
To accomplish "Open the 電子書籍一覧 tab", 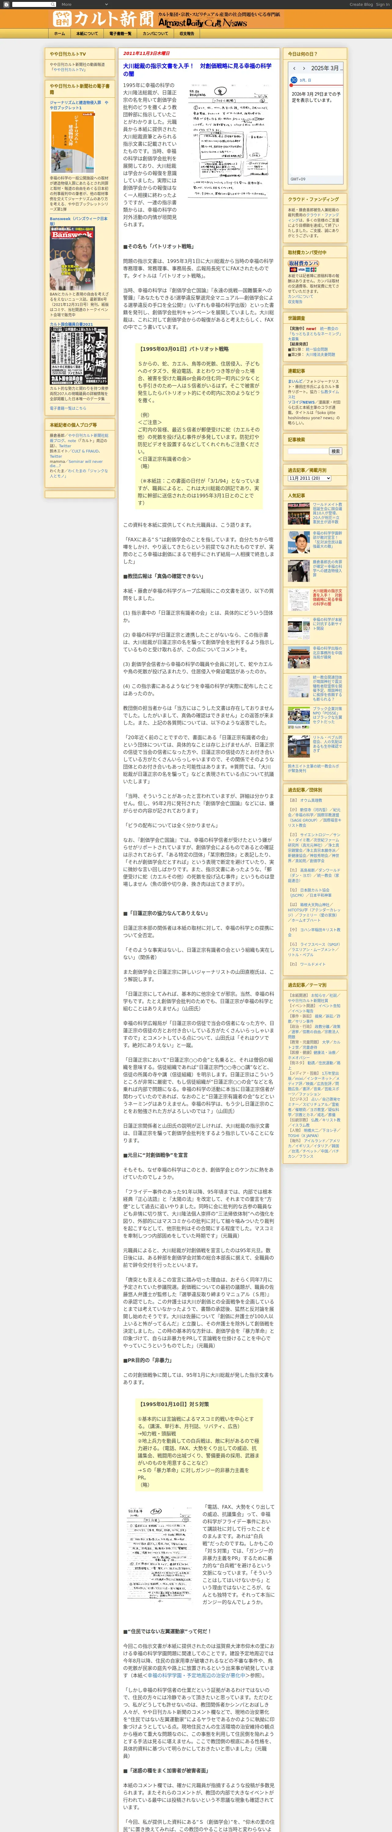I will [x=120, y=33].
